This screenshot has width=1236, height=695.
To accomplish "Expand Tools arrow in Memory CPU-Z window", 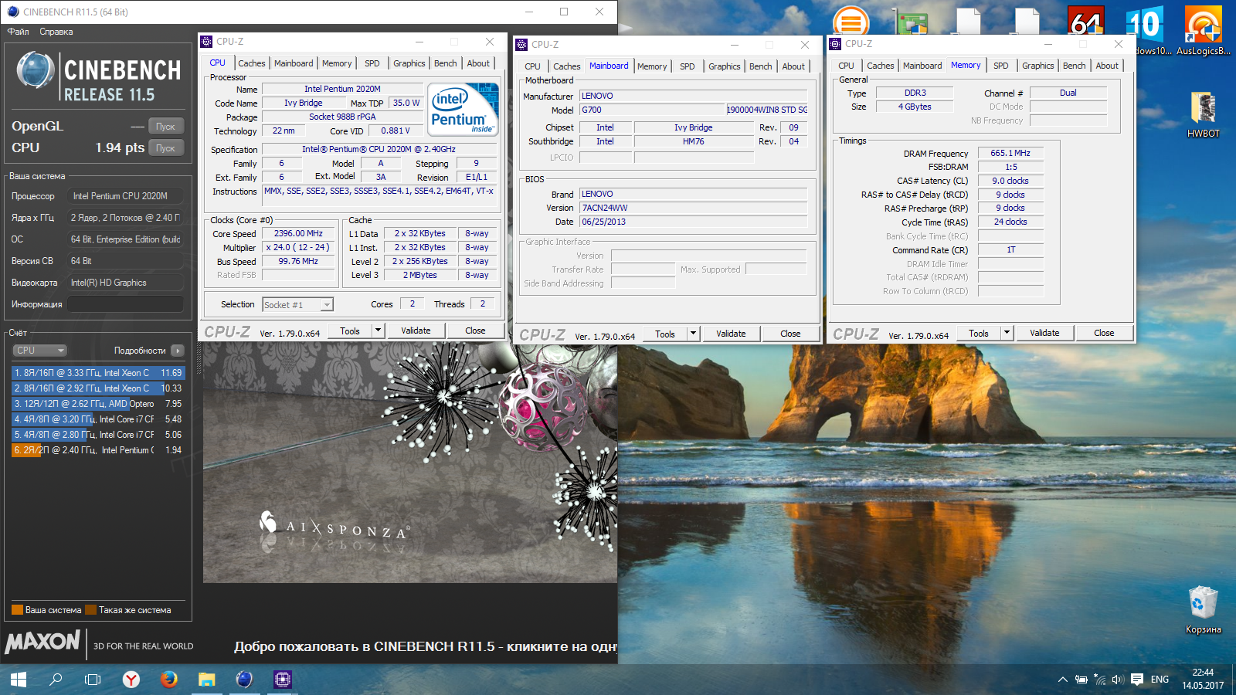I will pyautogui.click(x=1007, y=334).
